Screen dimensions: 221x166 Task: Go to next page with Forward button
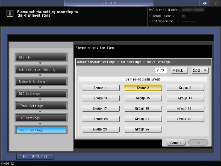click(x=200, y=71)
